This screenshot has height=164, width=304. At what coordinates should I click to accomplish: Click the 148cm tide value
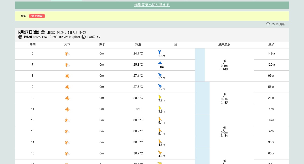pos(271,53)
